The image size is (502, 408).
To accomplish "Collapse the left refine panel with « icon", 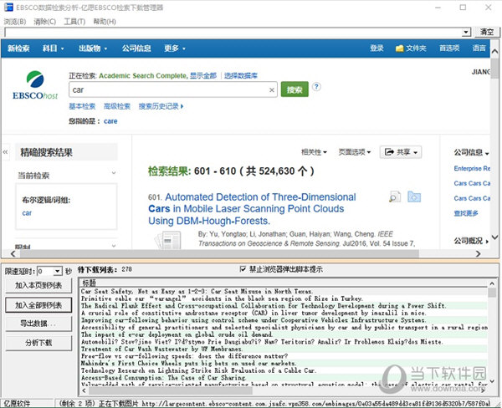I will pos(6,152).
